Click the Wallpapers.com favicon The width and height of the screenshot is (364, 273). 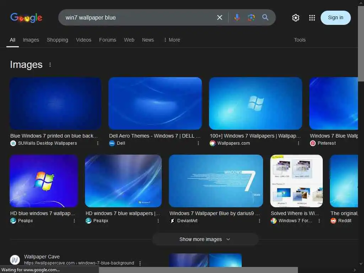(213, 143)
